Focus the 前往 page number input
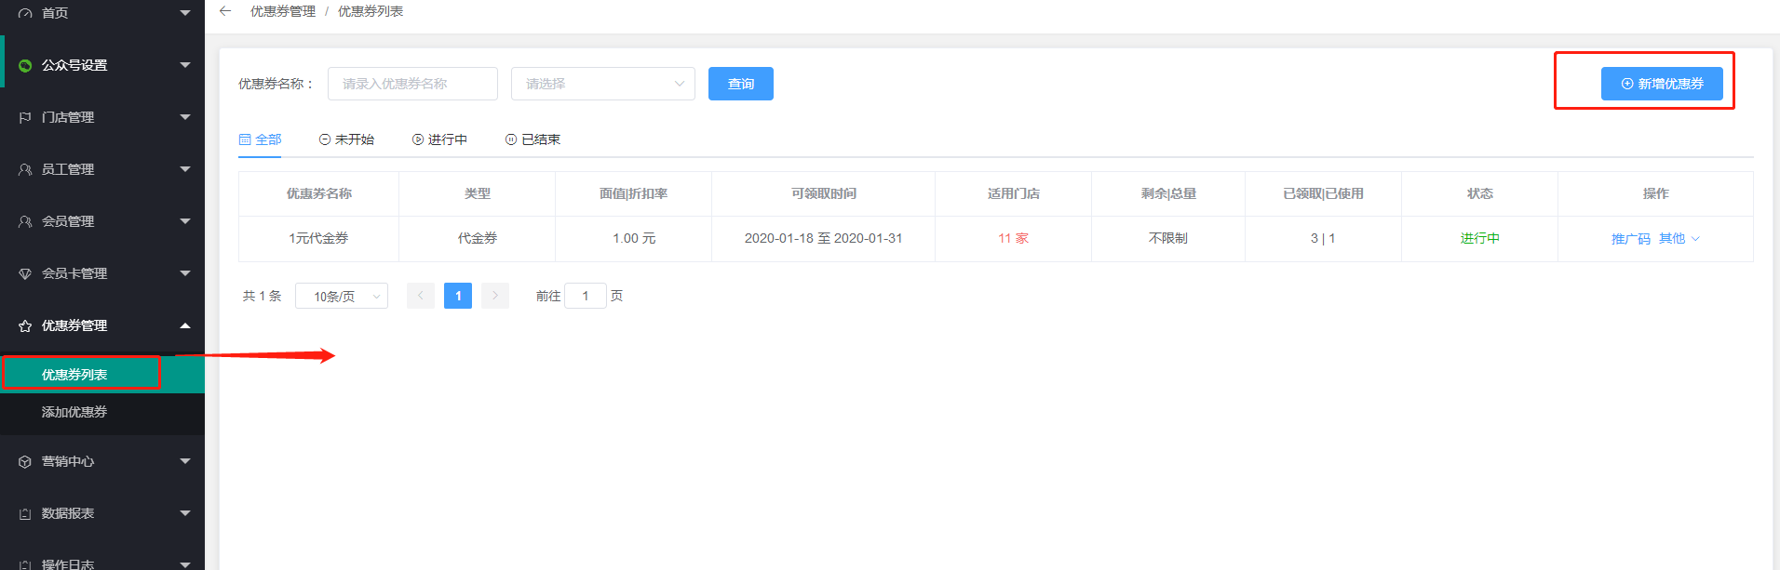 coord(586,296)
